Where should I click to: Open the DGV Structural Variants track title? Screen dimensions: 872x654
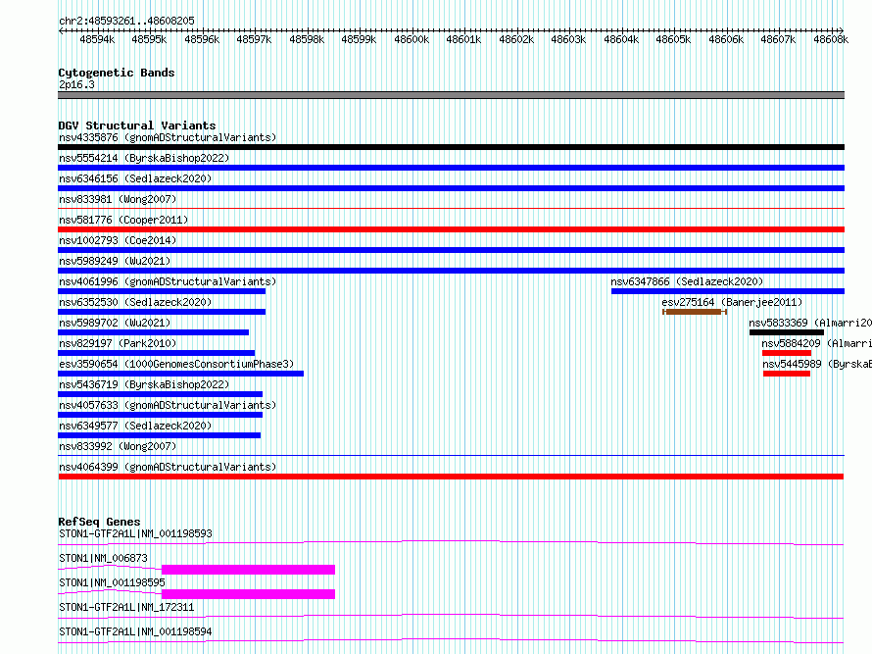coord(137,126)
